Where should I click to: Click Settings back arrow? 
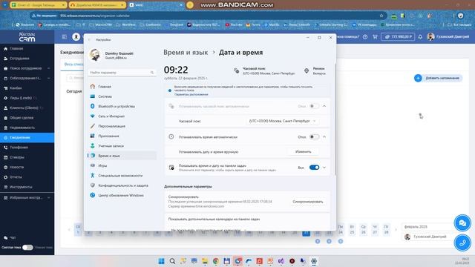coord(89,39)
